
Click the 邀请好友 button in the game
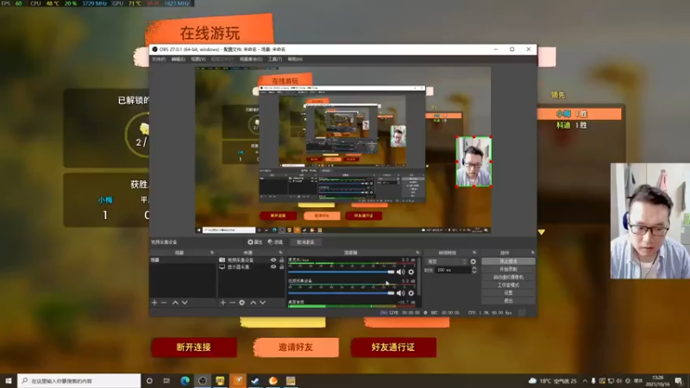point(296,347)
